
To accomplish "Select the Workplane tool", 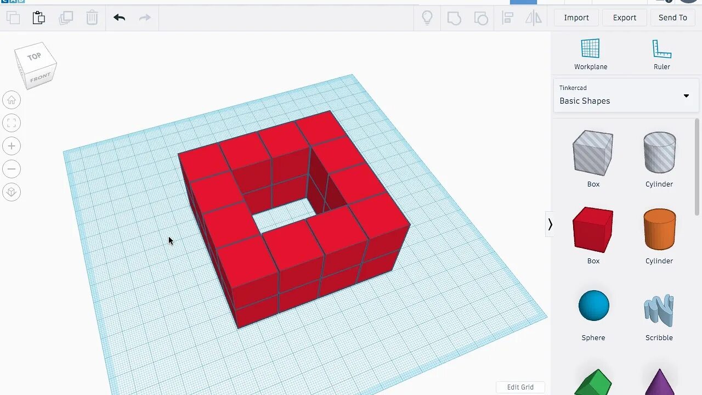I will pyautogui.click(x=591, y=54).
